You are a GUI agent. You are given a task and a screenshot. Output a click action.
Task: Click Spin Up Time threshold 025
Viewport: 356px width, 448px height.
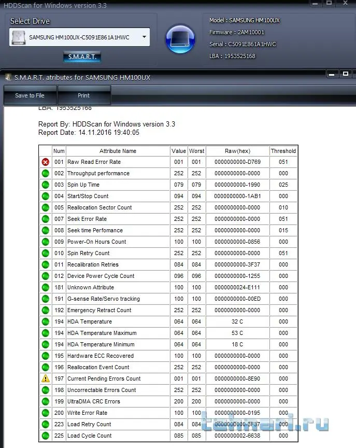283,185
